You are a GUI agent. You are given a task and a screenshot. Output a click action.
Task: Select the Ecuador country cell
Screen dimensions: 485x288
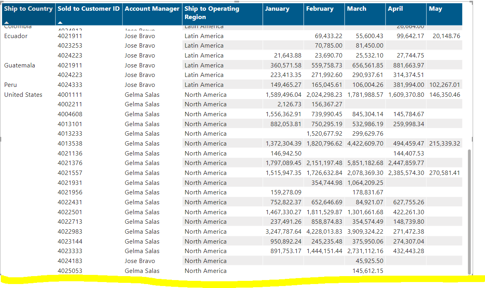pos(16,36)
